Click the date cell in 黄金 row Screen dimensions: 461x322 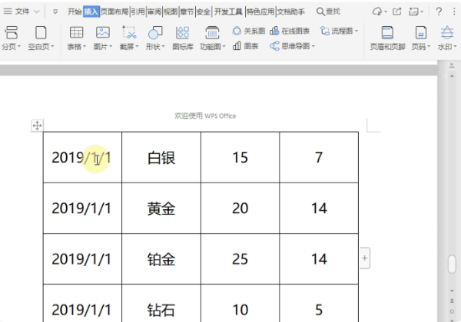pos(82,209)
